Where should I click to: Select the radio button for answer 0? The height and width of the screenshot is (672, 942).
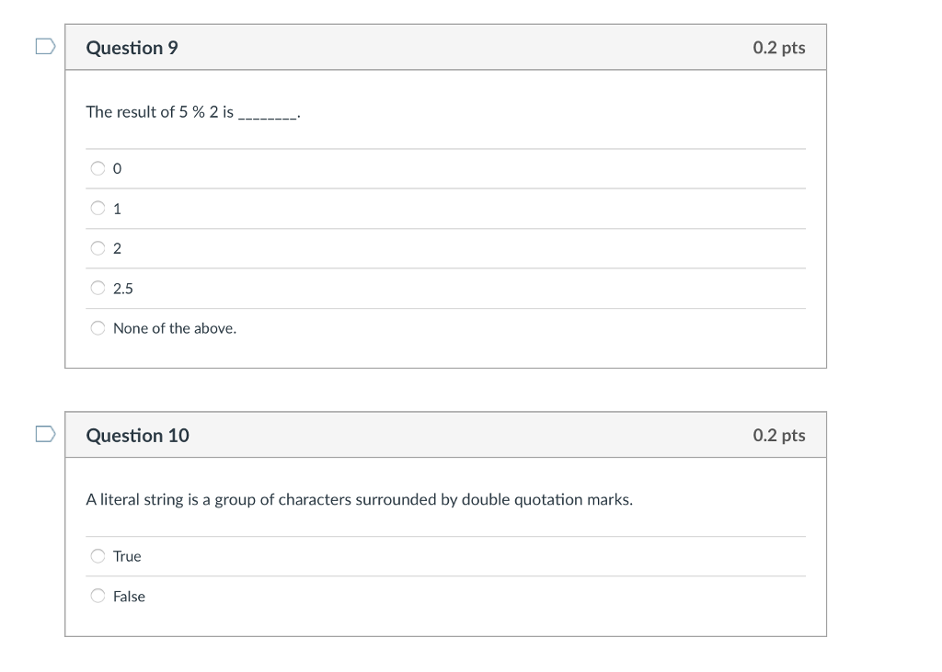tap(98, 167)
